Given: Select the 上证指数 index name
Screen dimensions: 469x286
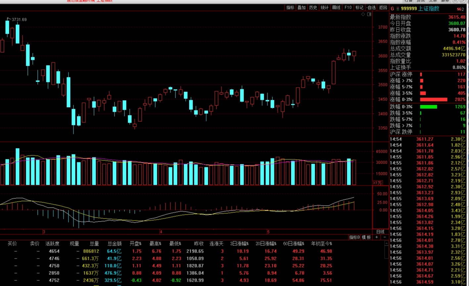Looking at the screenshot, I should (x=429, y=9).
